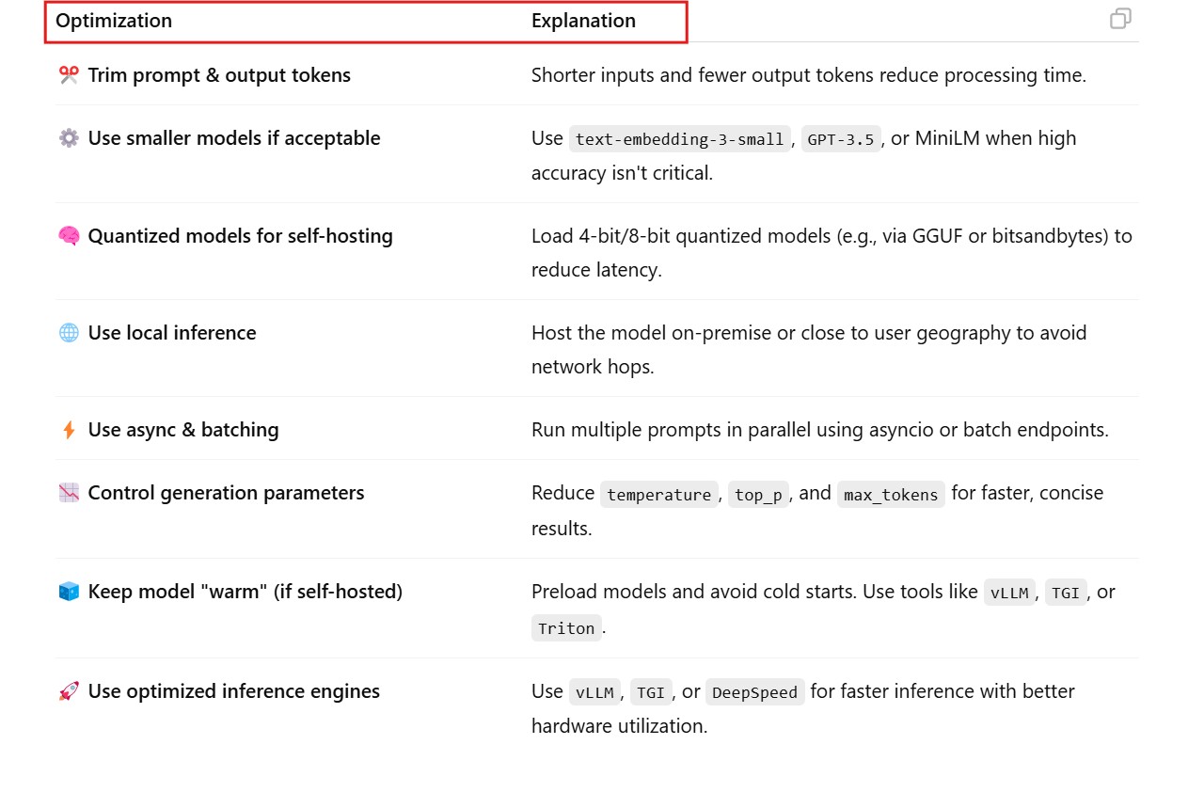Click the brain emoji icon

point(69,236)
